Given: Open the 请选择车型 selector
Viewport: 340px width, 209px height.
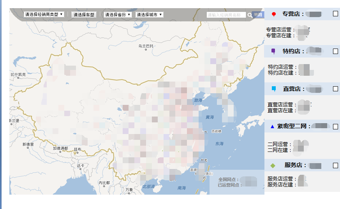Looking at the screenshot, I should click(84, 14).
